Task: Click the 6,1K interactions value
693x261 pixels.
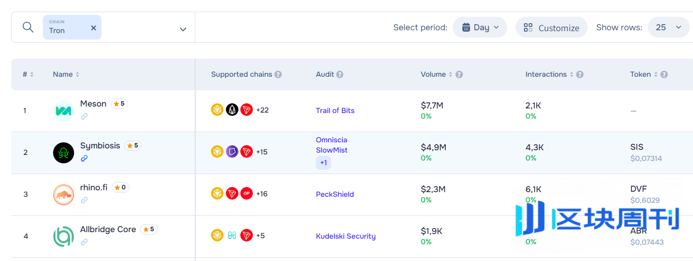Action: [533, 189]
